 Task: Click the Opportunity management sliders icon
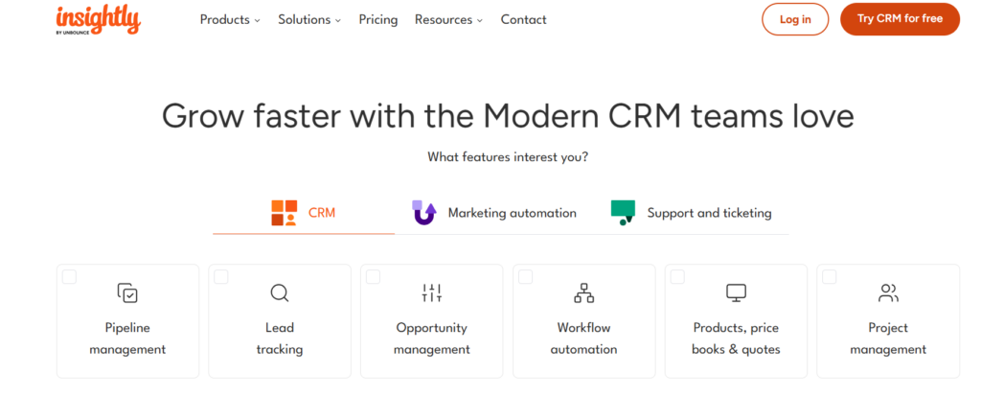pyautogui.click(x=432, y=292)
